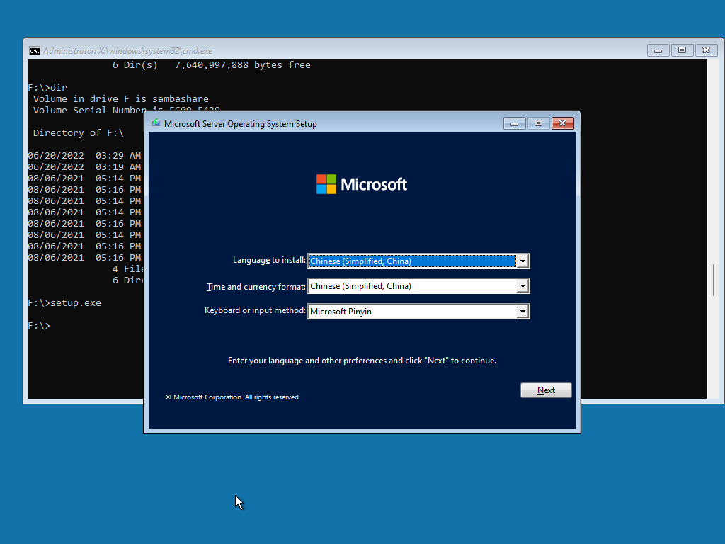Click the 'F:\>setup.exe' command line in cmd

coord(64,303)
